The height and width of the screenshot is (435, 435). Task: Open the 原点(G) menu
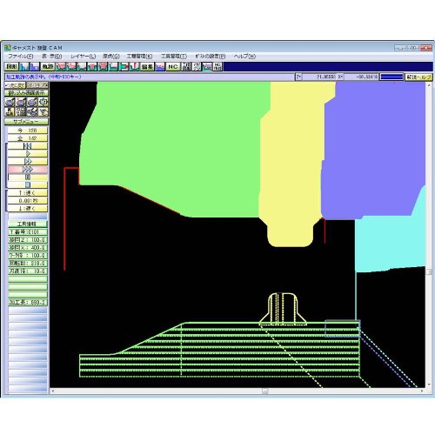point(111,57)
